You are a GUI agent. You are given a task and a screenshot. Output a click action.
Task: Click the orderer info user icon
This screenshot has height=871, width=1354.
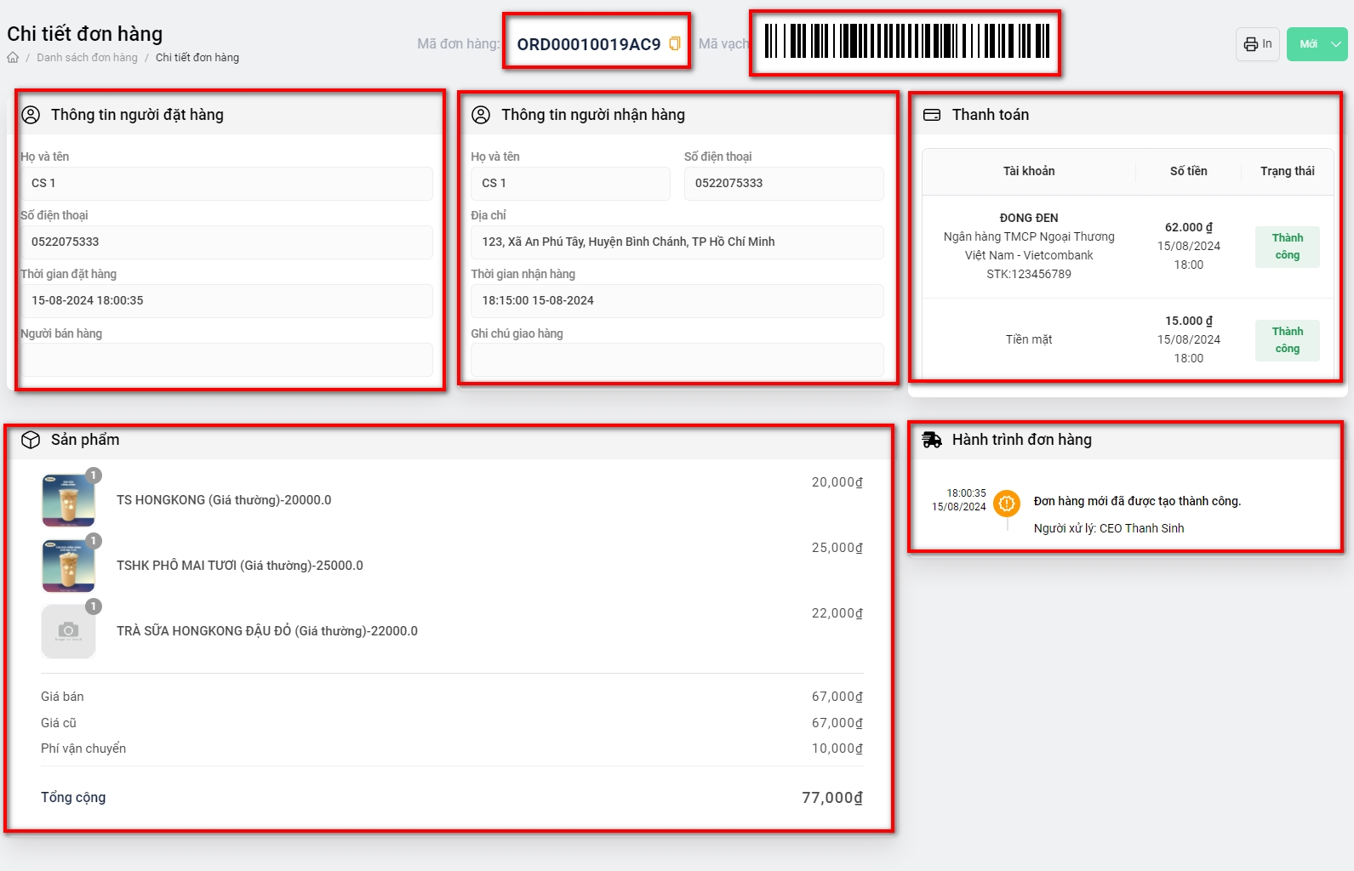[x=31, y=115]
